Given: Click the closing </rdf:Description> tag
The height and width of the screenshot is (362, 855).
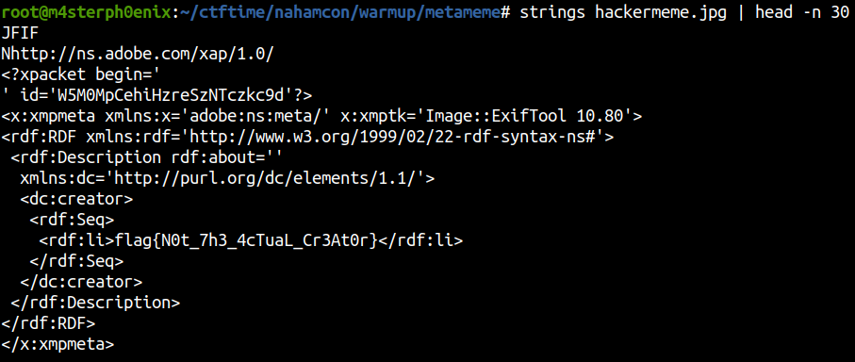Looking at the screenshot, I should tap(95, 303).
